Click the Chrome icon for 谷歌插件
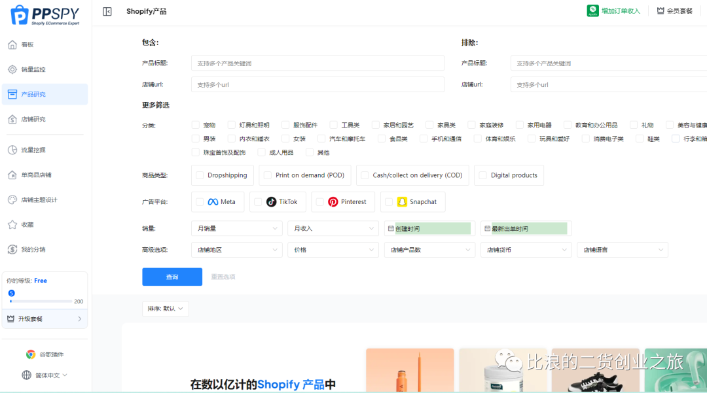 click(31, 354)
